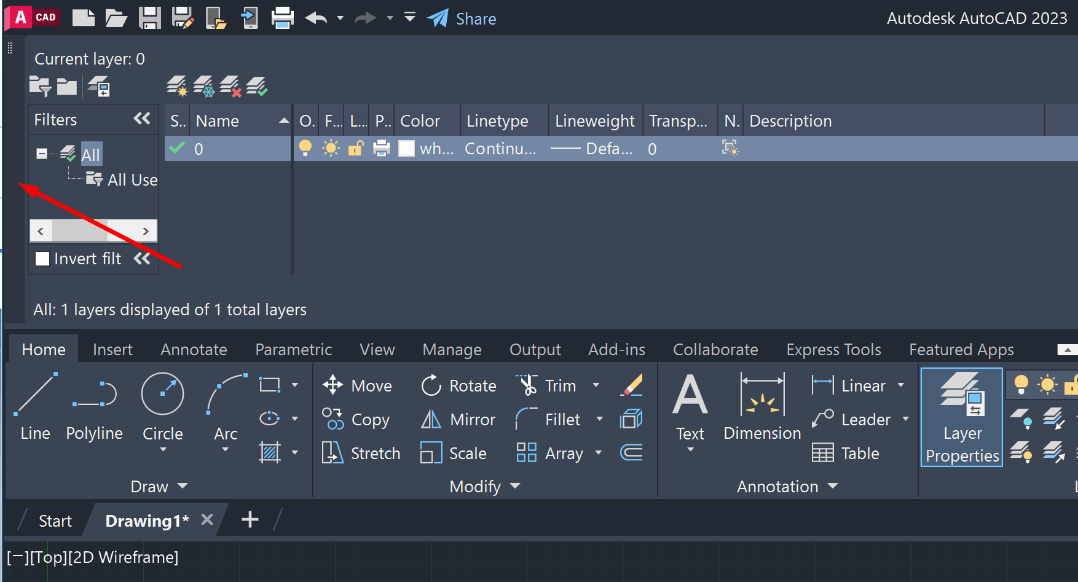
Task: Select the Hatch tool
Action: pyautogui.click(x=270, y=453)
